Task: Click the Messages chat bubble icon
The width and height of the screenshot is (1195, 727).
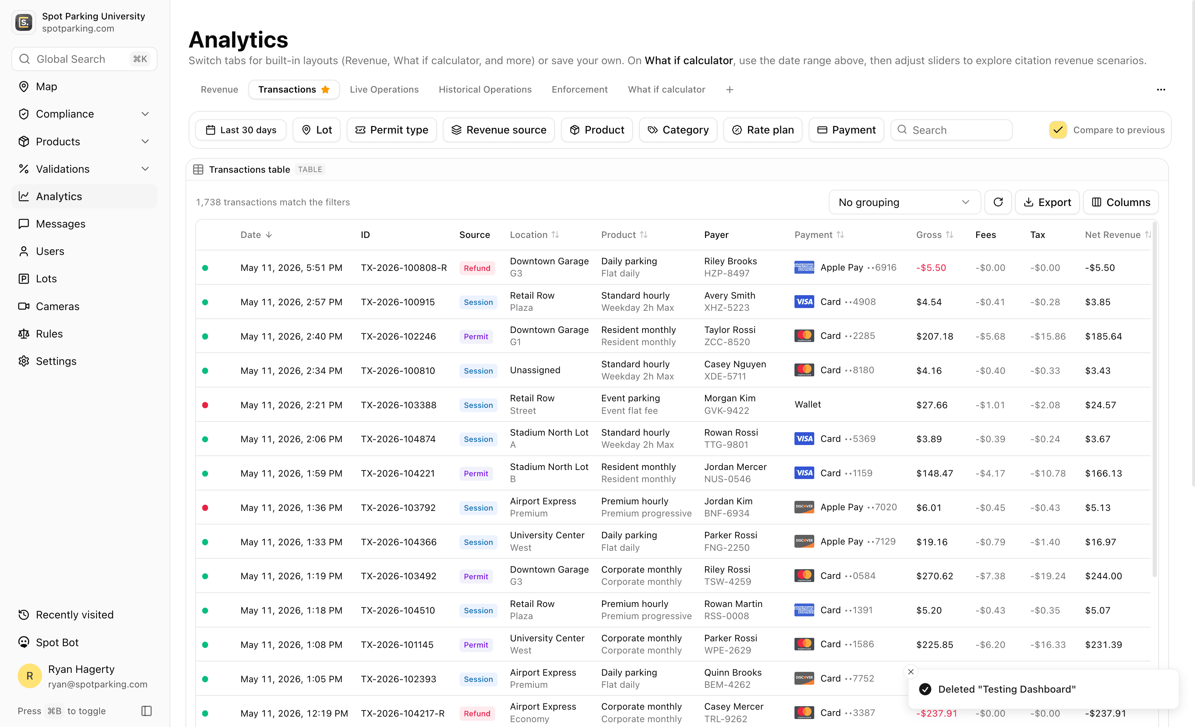Action: coord(23,224)
